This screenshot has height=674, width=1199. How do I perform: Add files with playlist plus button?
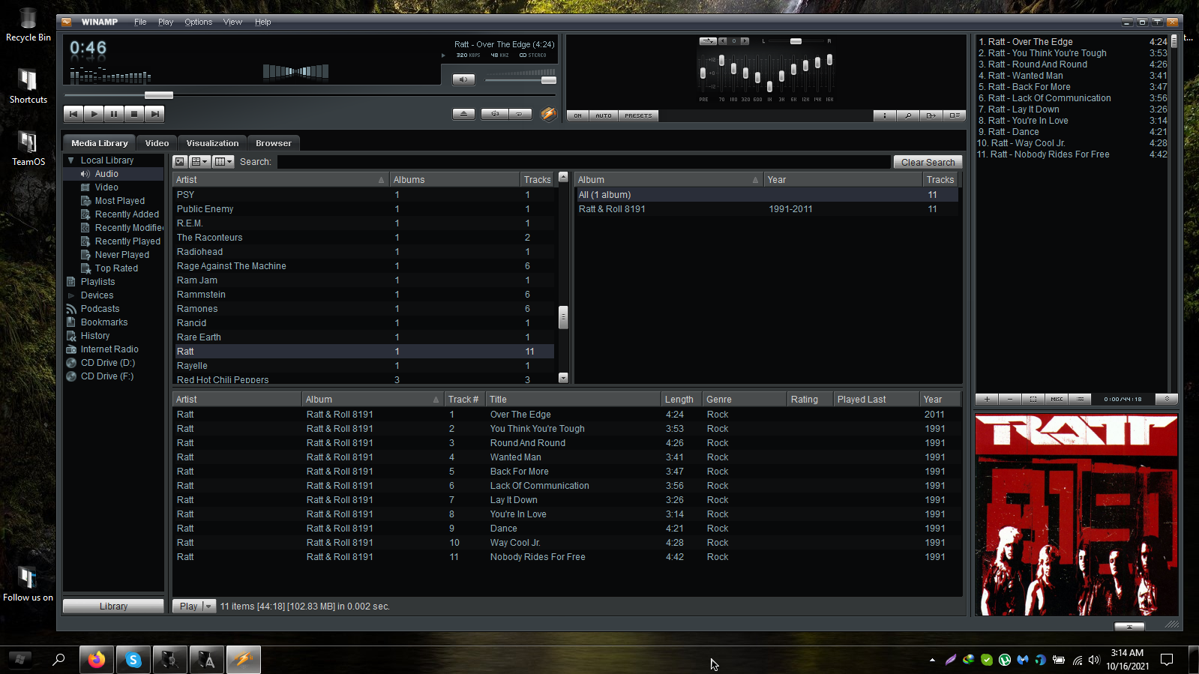987,399
